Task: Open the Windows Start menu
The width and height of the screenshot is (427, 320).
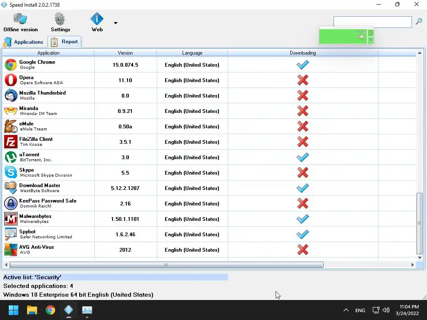Action: click(13, 310)
